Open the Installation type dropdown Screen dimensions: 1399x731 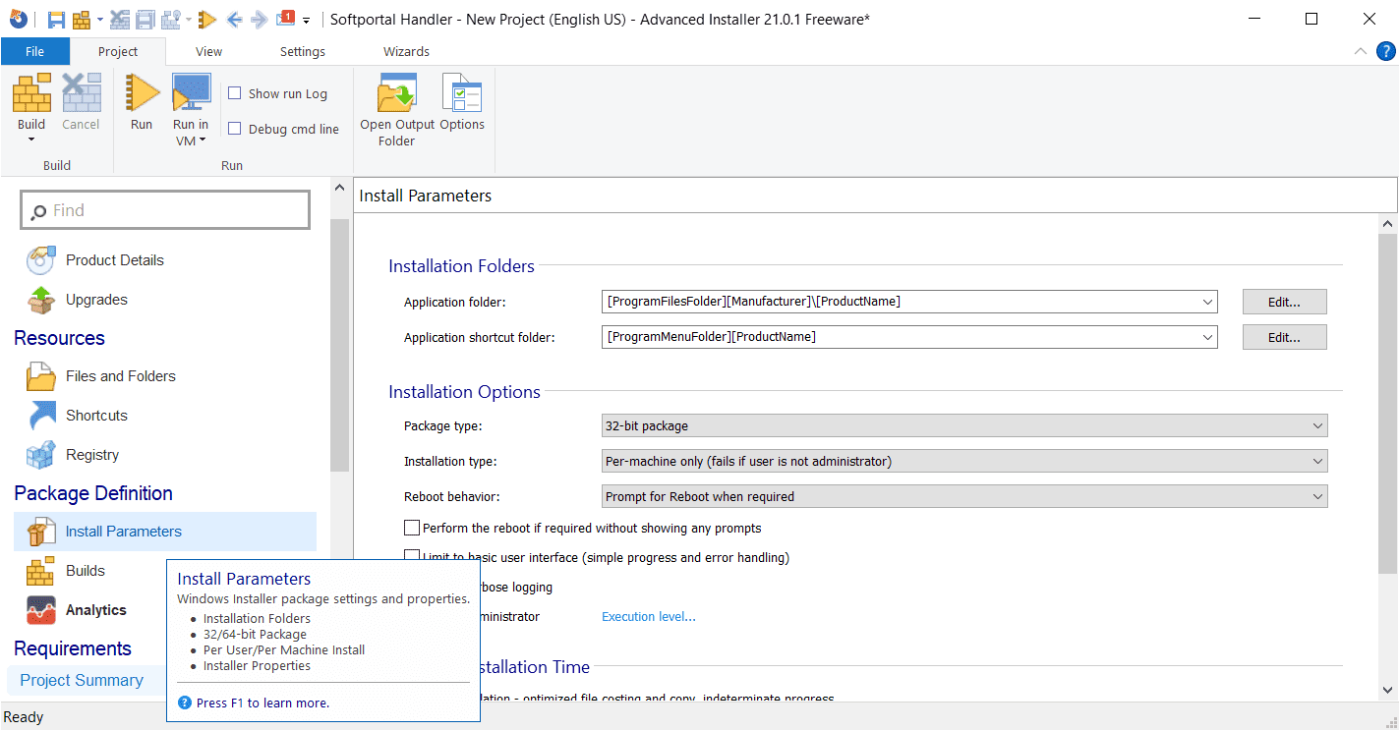pos(963,462)
